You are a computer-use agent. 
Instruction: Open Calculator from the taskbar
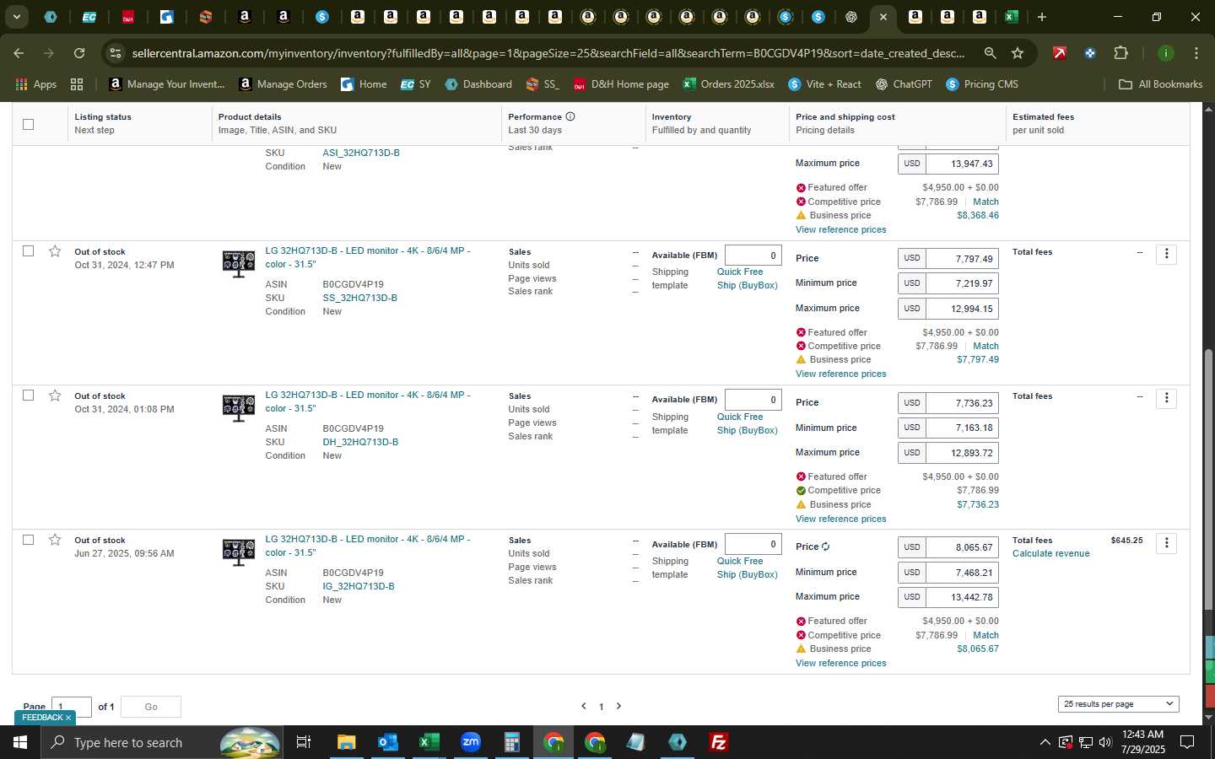tap(511, 742)
